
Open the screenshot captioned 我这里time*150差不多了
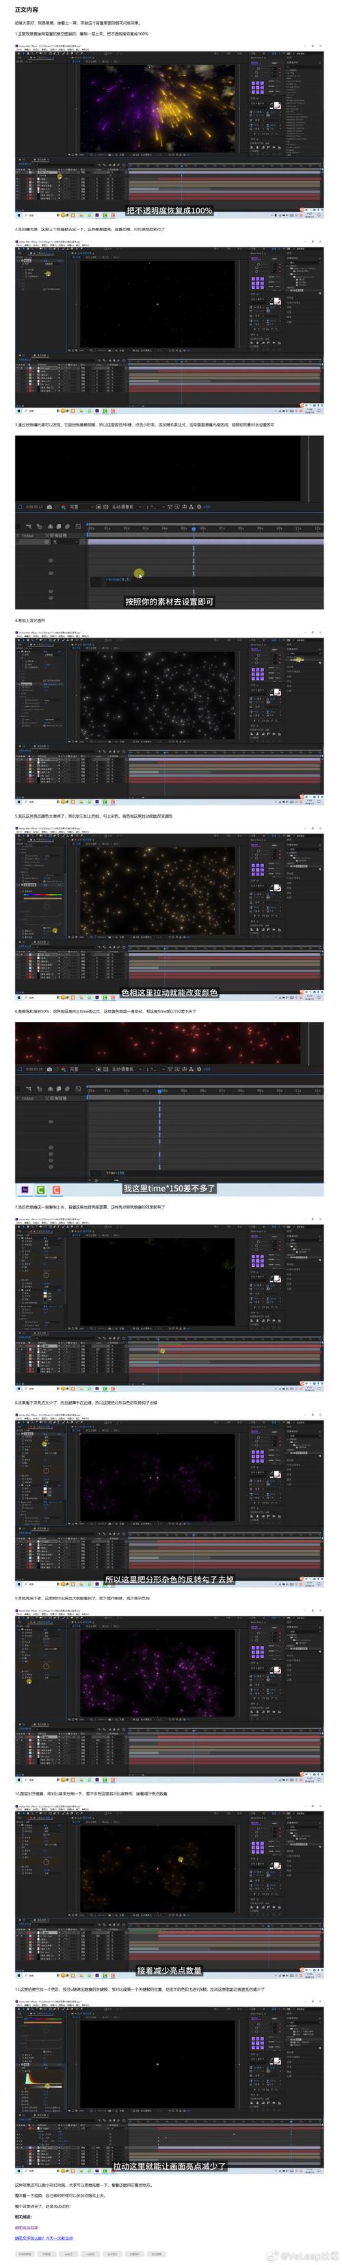point(169,1109)
